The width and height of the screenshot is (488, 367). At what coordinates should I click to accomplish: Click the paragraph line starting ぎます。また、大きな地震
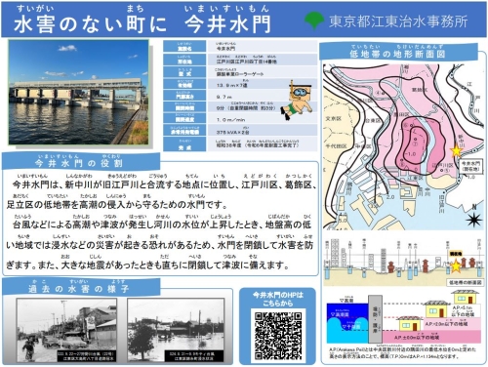click(147, 265)
